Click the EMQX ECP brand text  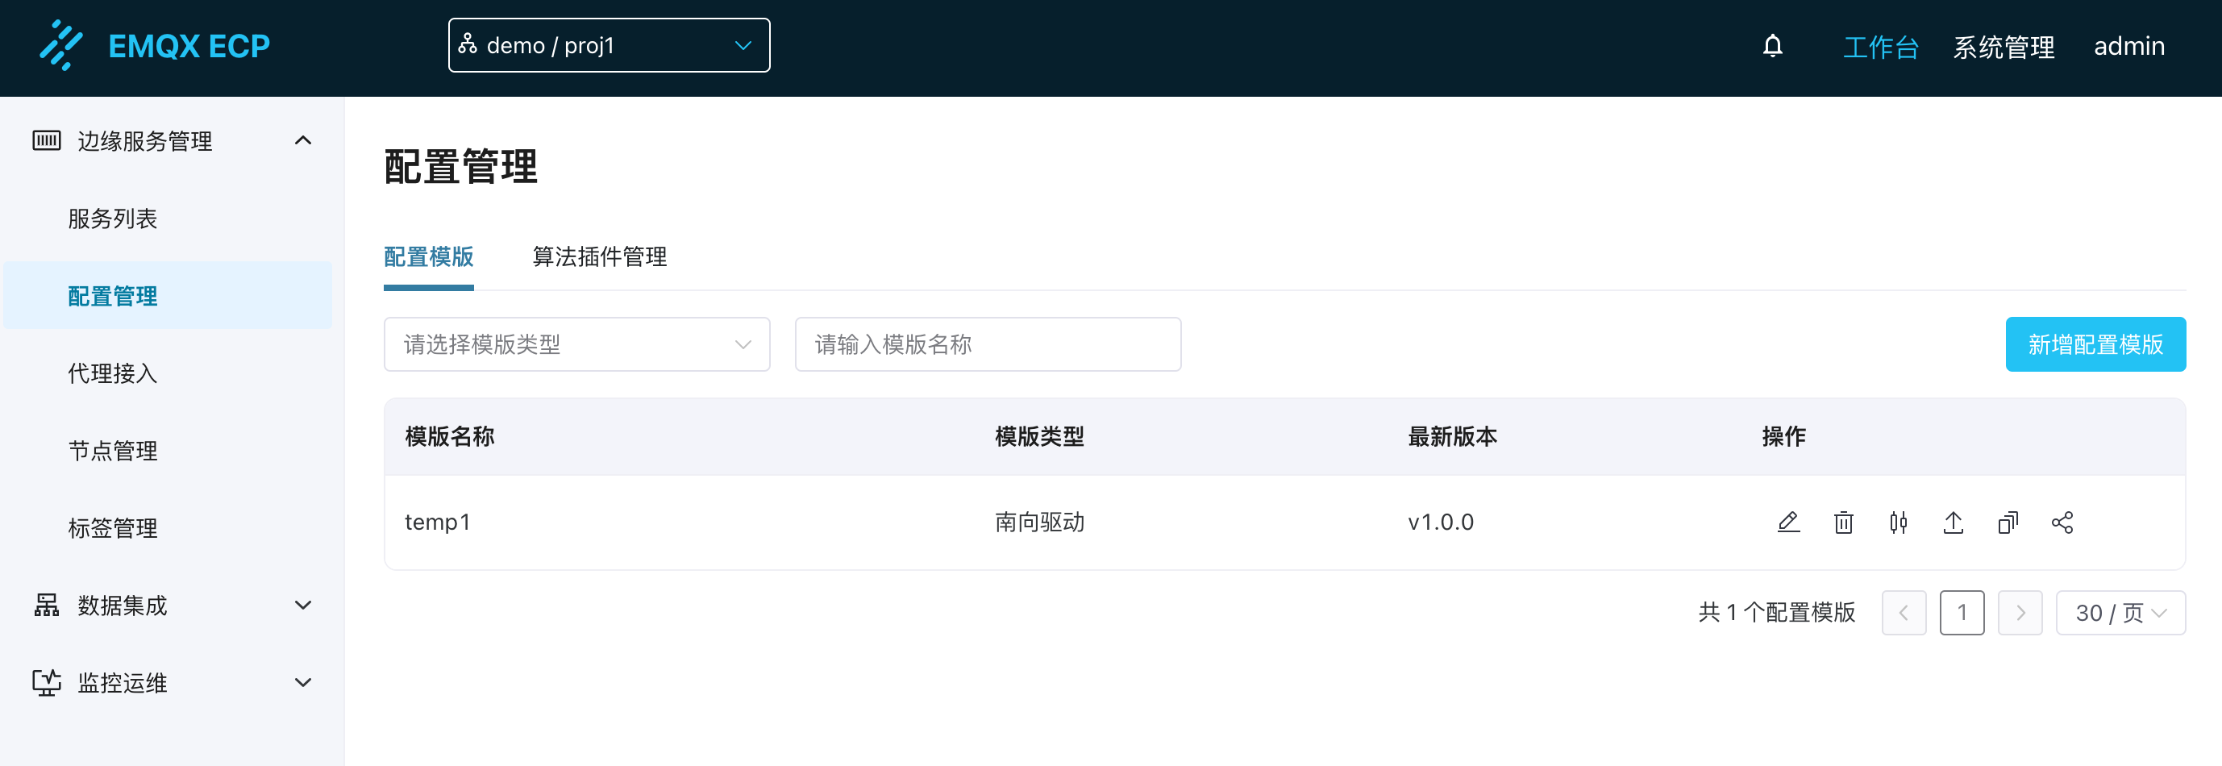pyautogui.click(x=189, y=46)
